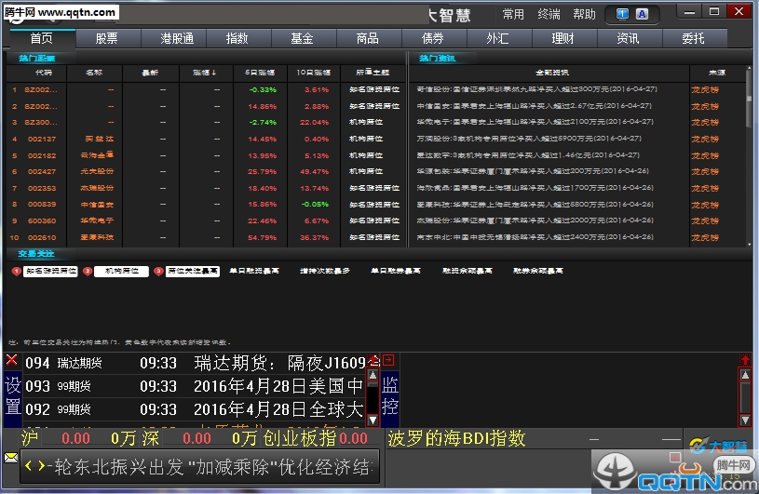Click the next headline '>' arrow

click(x=42, y=466)
